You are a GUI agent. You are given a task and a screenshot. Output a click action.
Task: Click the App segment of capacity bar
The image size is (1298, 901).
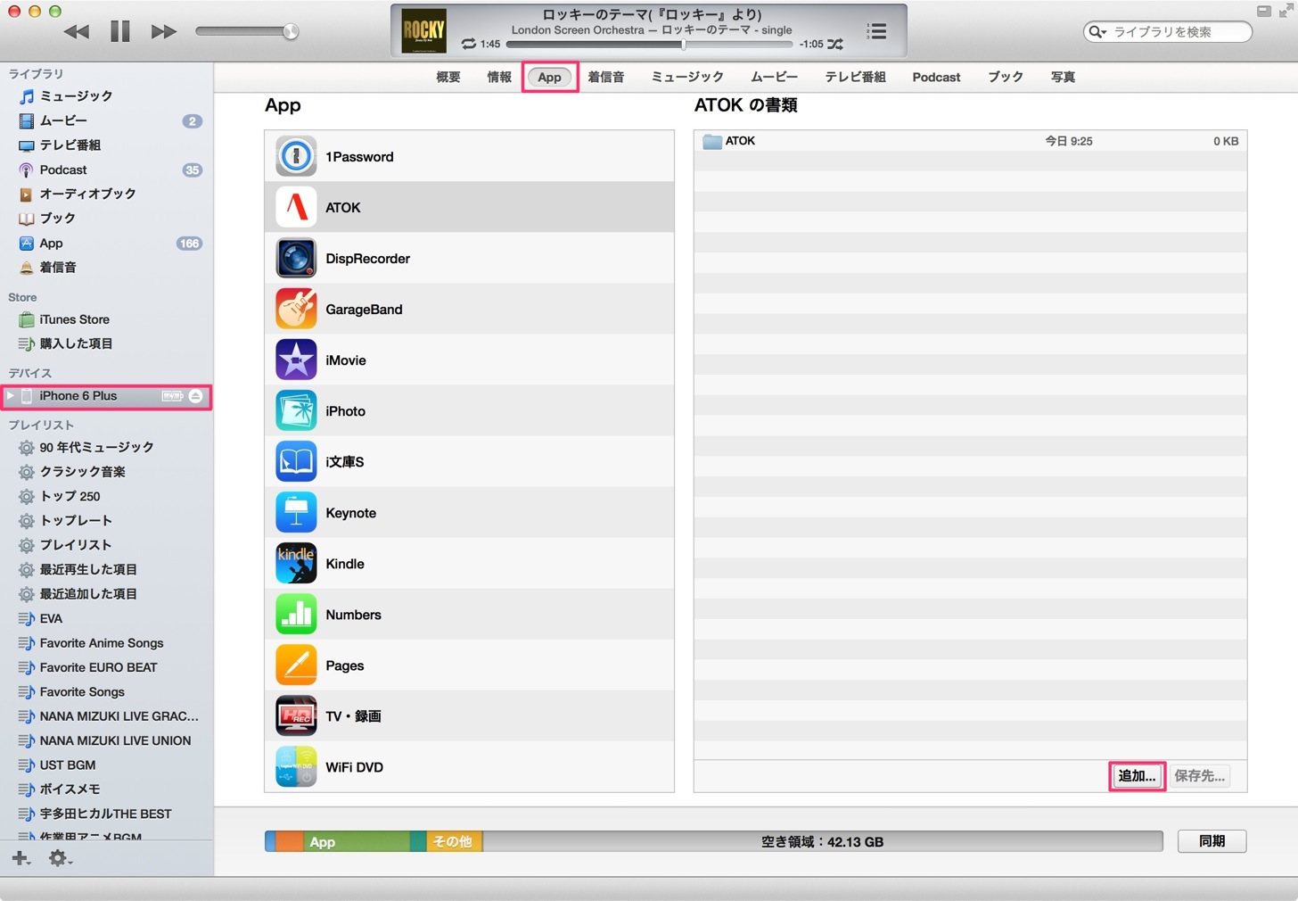point(357,841)
